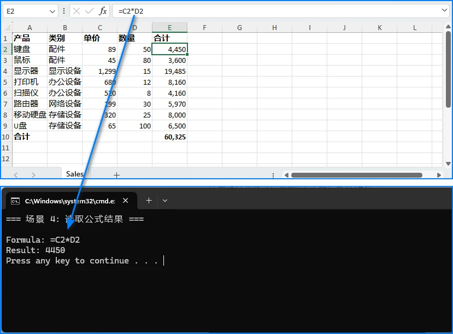Image resolution: width=453 pixels, height=334 pixels.
Task: Click cell with value 19,485
Action: [x=169, y=71]
